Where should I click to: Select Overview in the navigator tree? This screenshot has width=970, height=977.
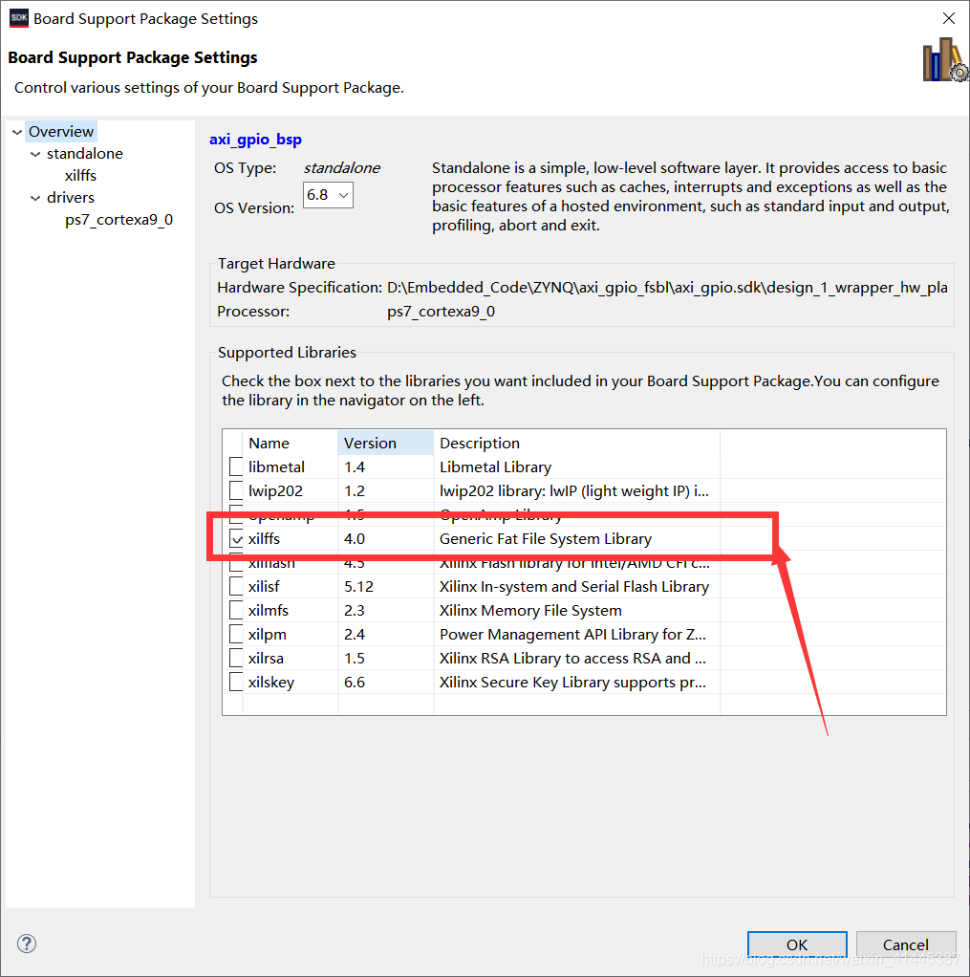coord(61,132)
